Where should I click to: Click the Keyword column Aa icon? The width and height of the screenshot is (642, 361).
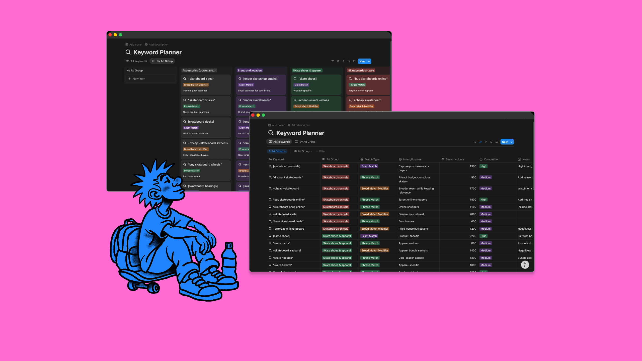pyautogui.click(x=270, y=159)
